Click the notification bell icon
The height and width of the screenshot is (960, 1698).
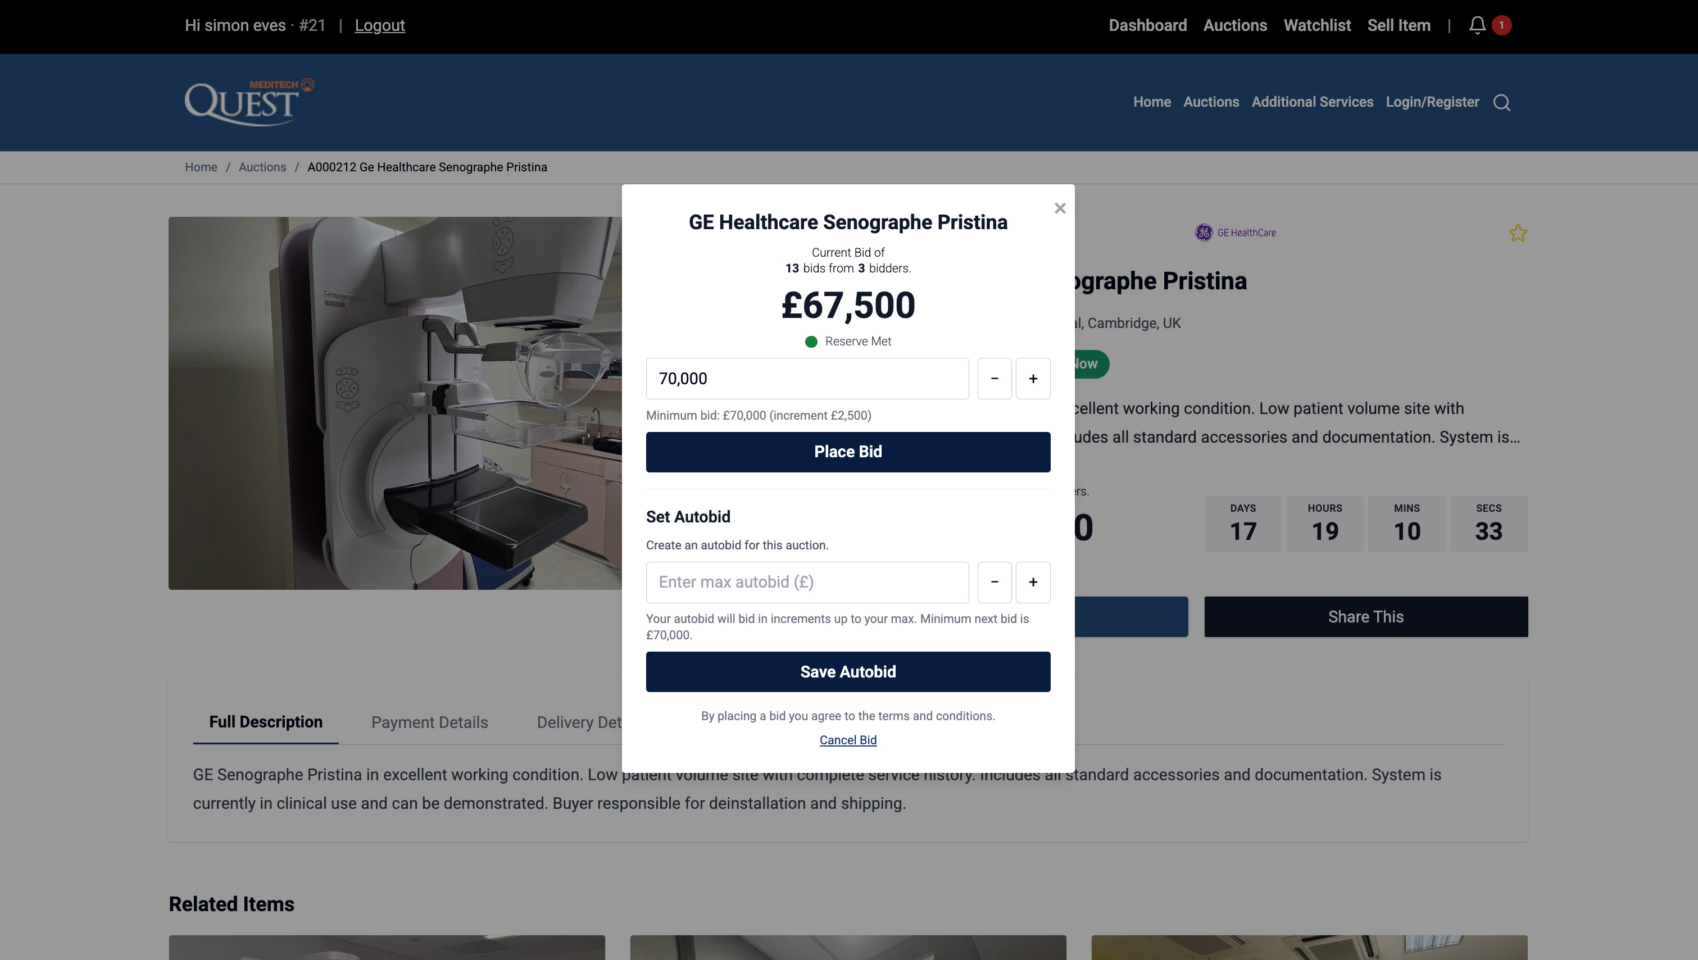pos(1477,25)
